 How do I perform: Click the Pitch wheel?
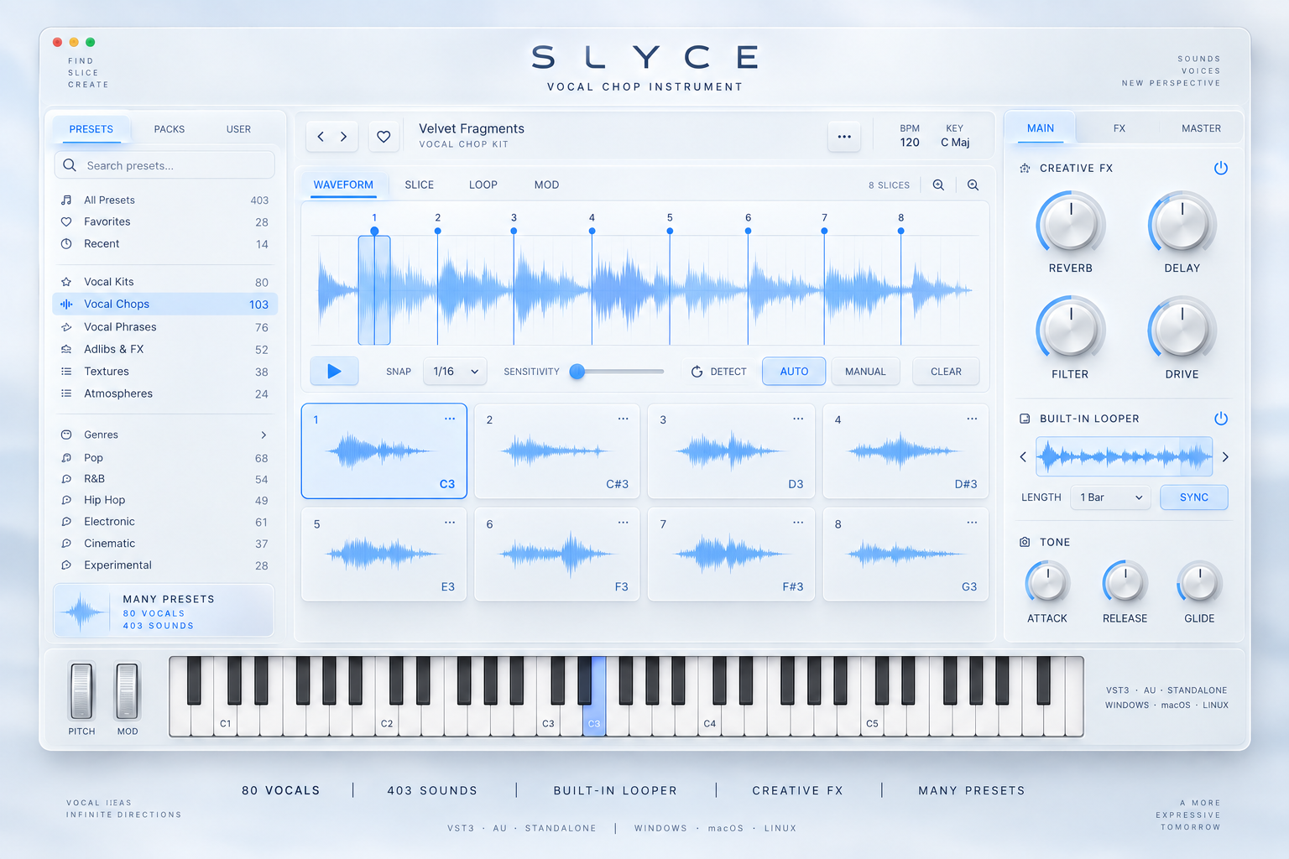(81, 691)
